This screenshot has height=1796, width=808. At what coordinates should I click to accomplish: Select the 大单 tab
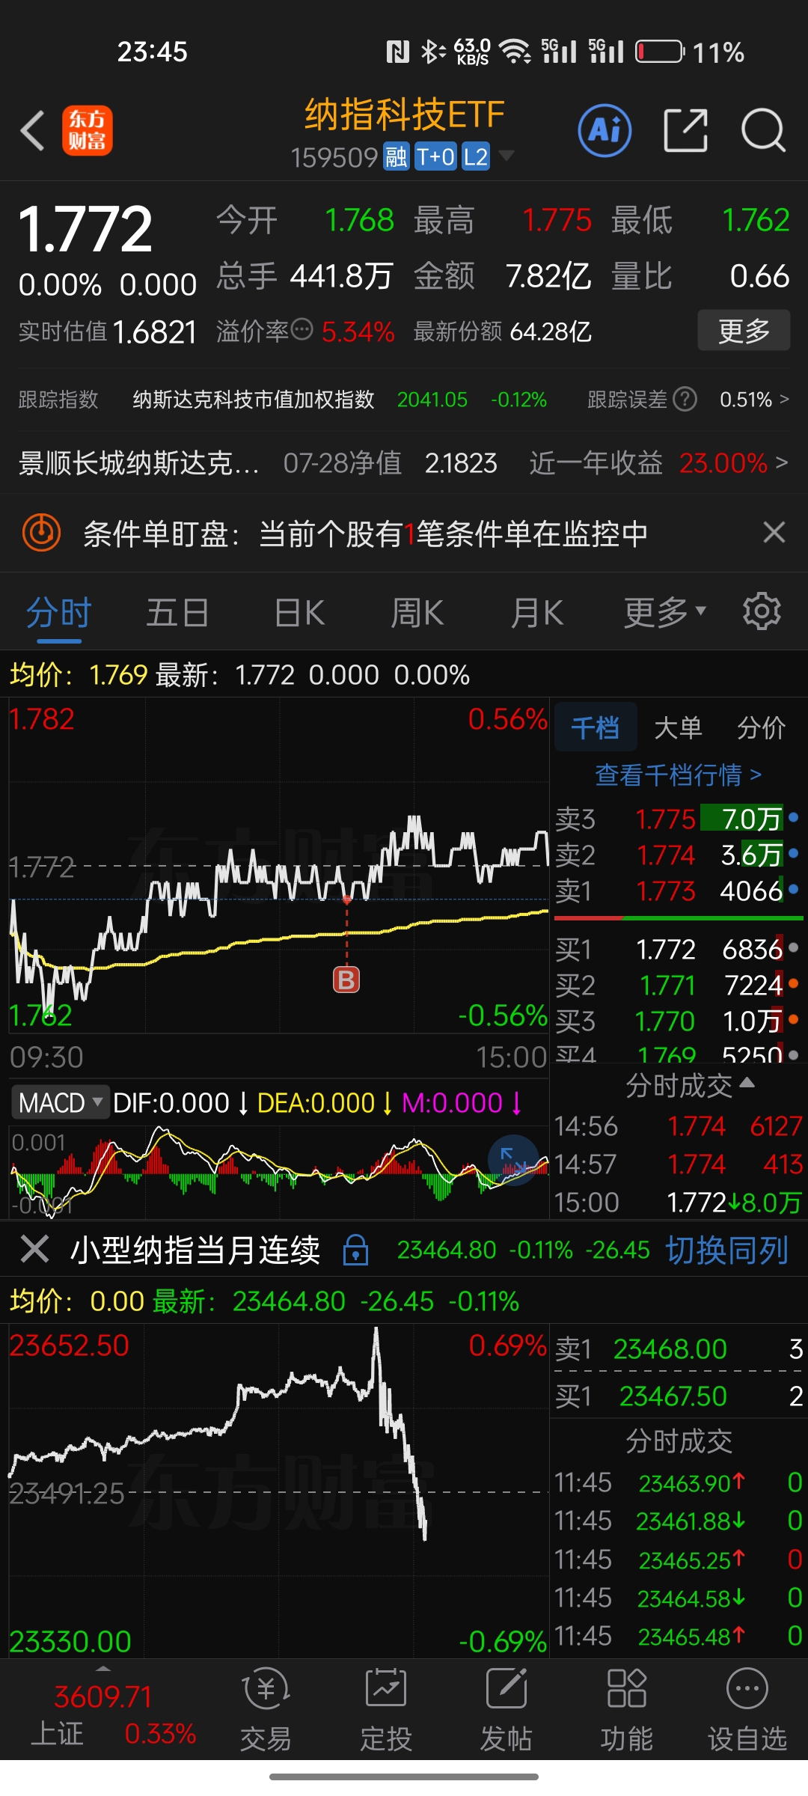[x=678, y=727]
